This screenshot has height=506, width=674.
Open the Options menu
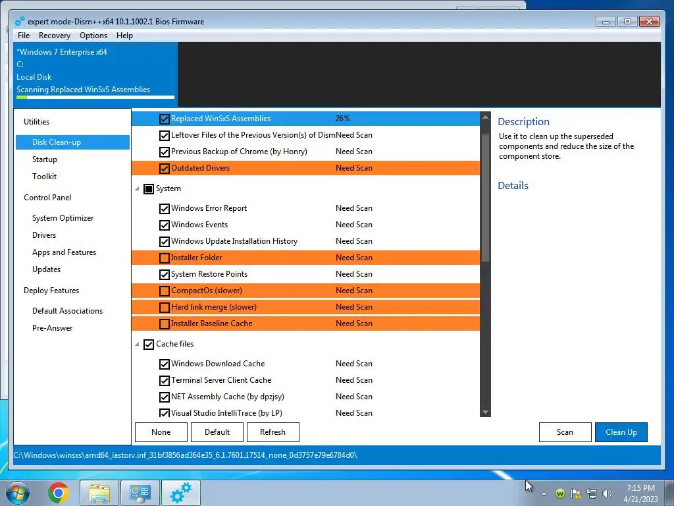pyautogui.click(x=93, y=36)
